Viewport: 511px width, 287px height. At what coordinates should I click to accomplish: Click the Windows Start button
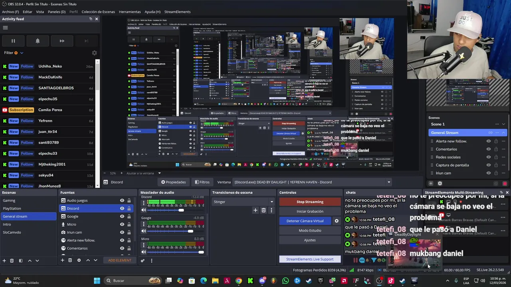pos(97,281)
